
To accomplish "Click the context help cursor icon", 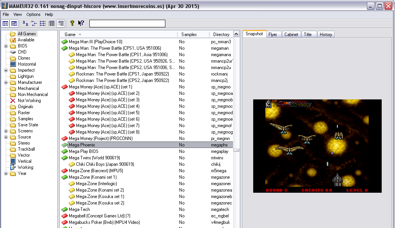I will [x=81, y=24].
